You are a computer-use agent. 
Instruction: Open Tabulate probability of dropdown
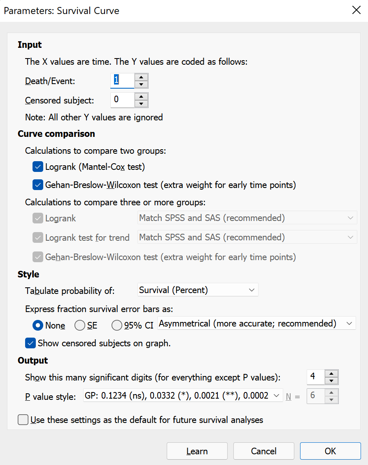(x=198, y=290)
